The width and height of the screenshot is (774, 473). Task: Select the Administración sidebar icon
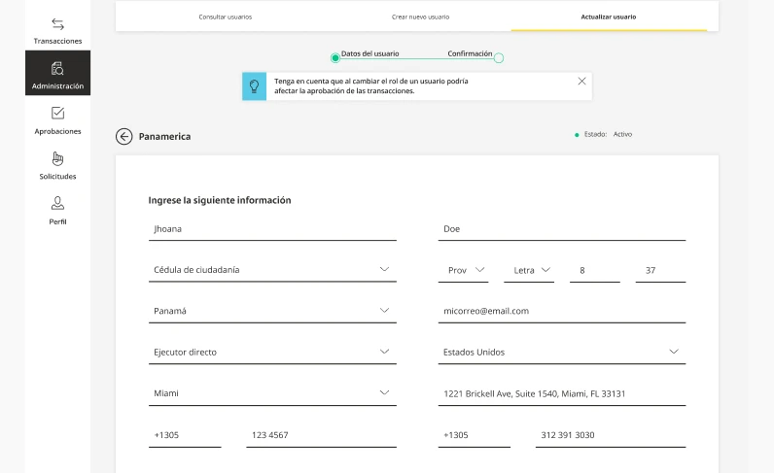[x=57, y=69]
